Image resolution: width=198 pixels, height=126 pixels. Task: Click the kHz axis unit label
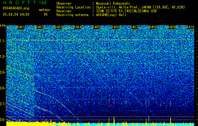pyautogui.click(x=3, y=26)
